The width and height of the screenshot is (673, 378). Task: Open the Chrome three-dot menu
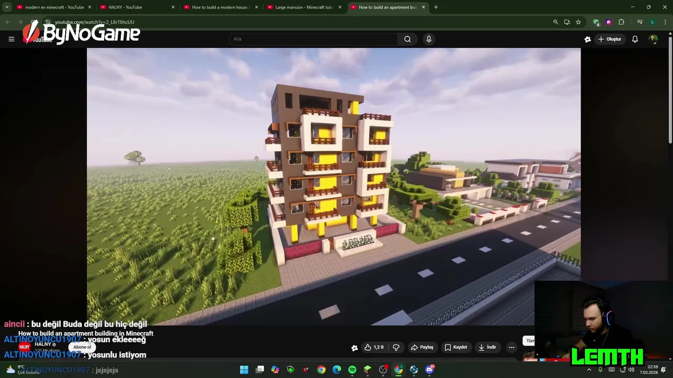pos(665,22)
